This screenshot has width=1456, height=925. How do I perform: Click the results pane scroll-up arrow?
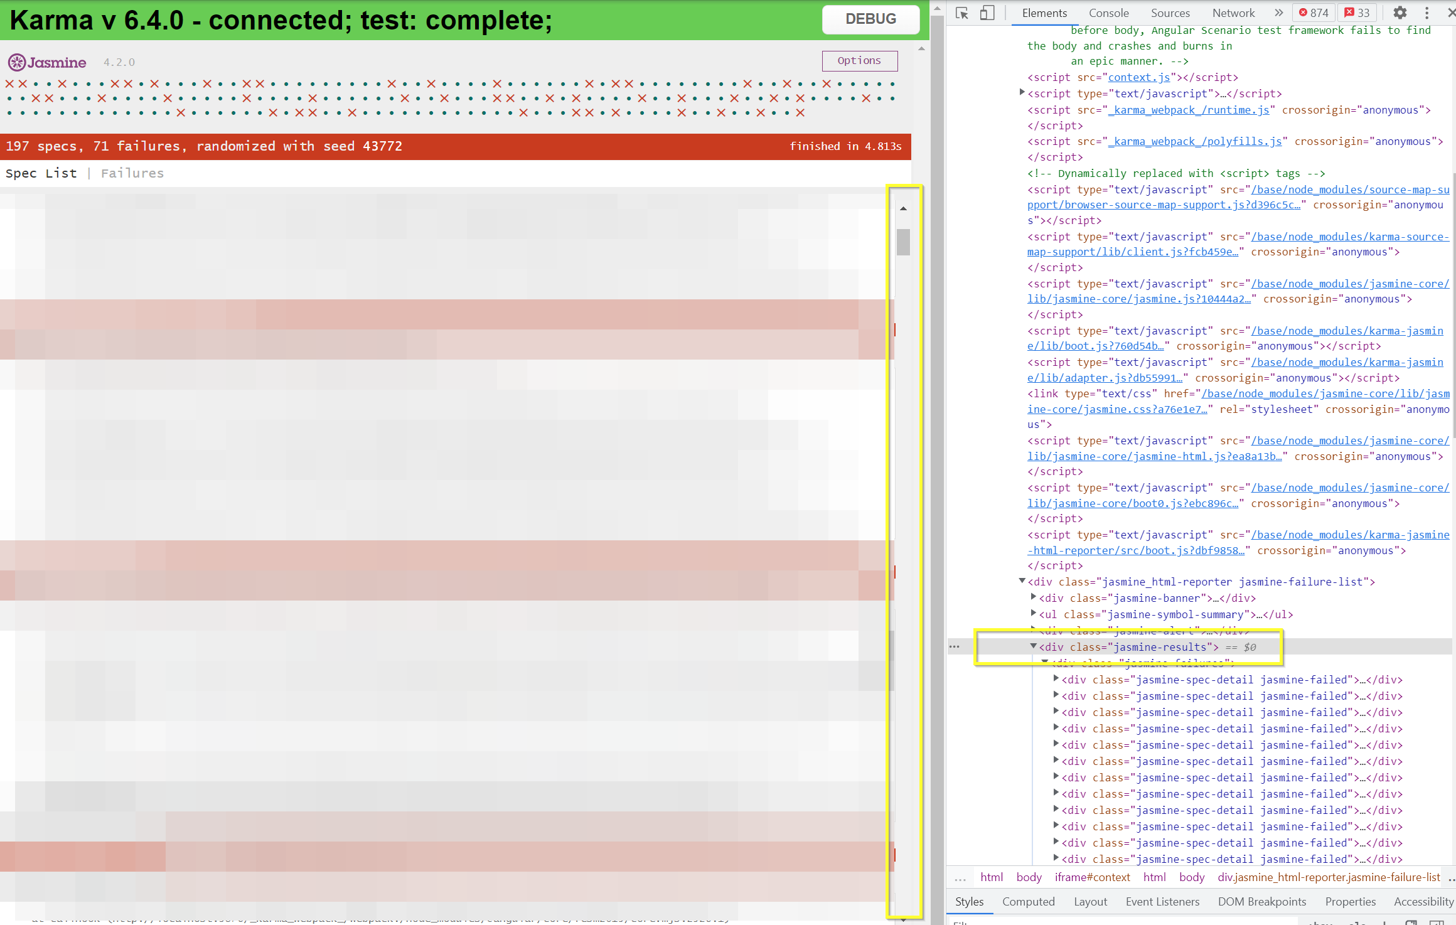tap(903, 208)
